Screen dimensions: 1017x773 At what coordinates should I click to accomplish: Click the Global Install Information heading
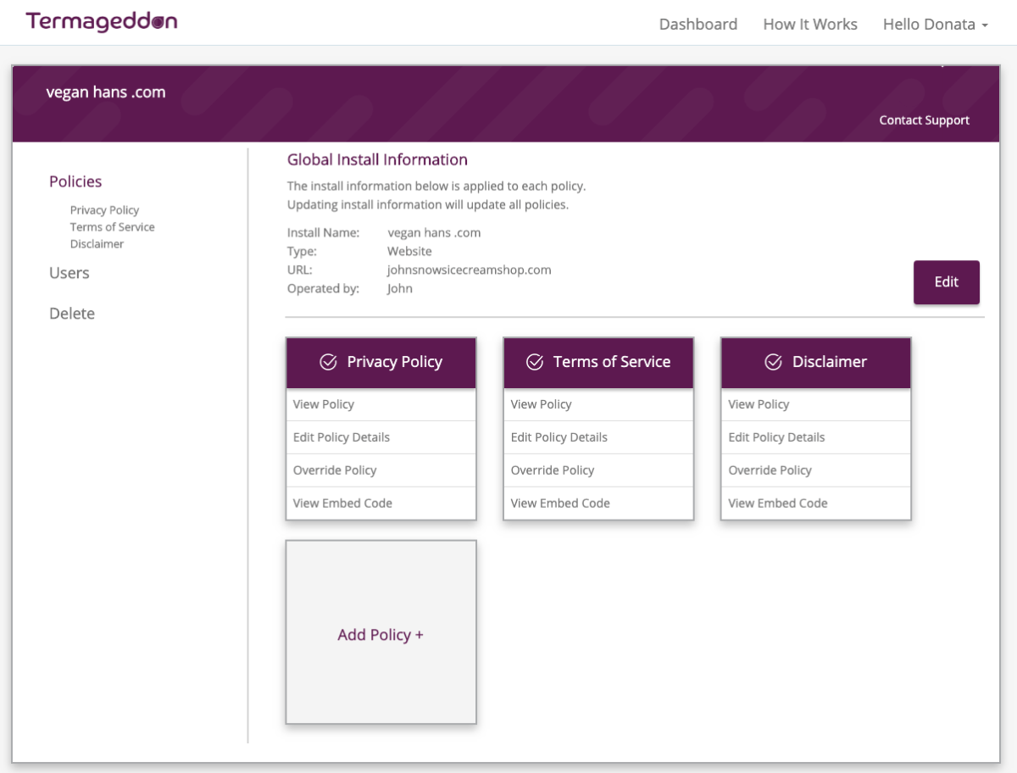[x=377, y=159]
